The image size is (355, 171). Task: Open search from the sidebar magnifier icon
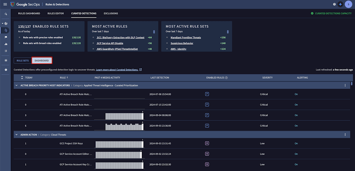6,14
